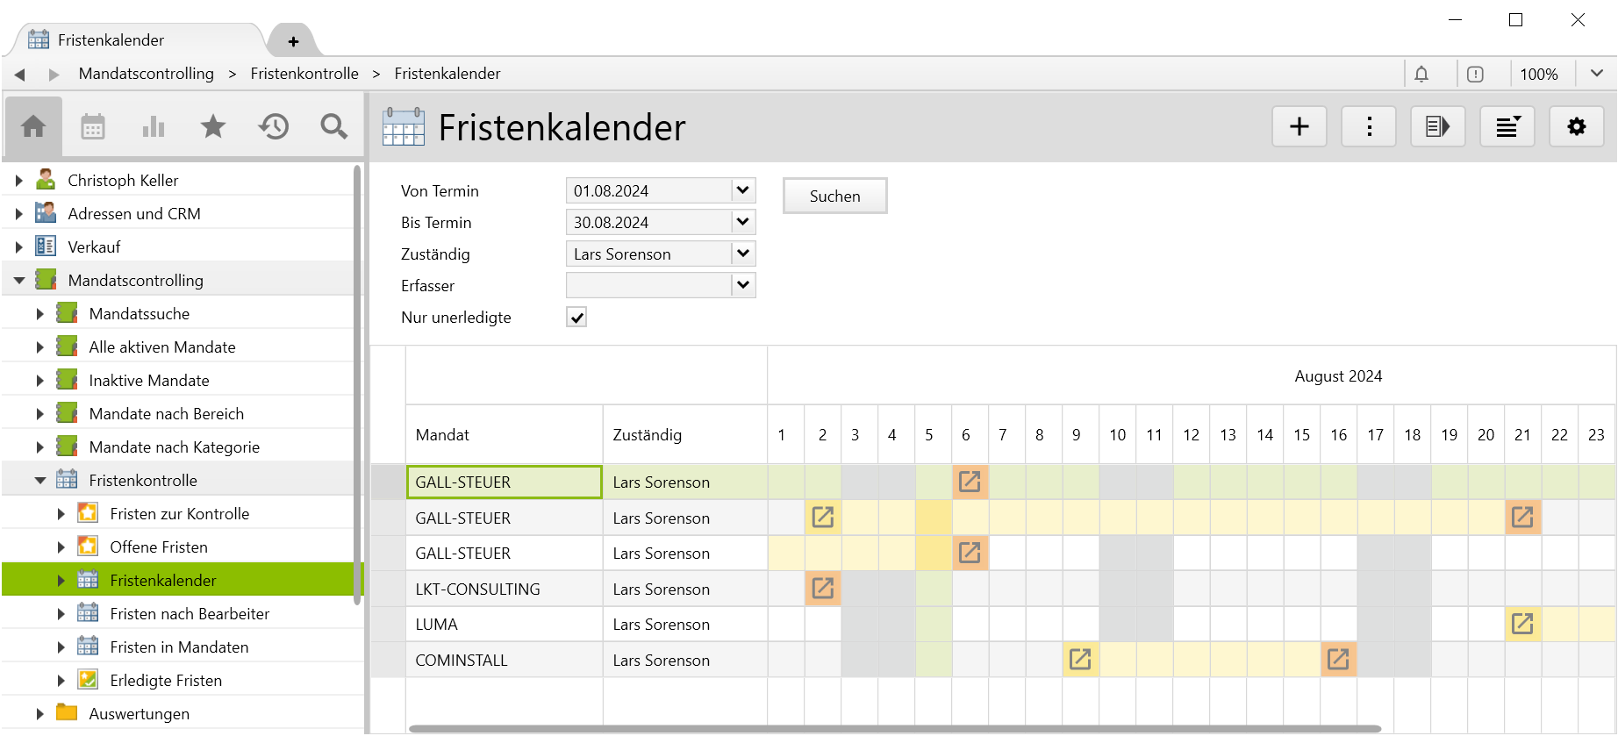The width and height of the screenshot is (1618, 736).
Task: Expand the Erfasser dropdown
Action: tap(742, 285)
